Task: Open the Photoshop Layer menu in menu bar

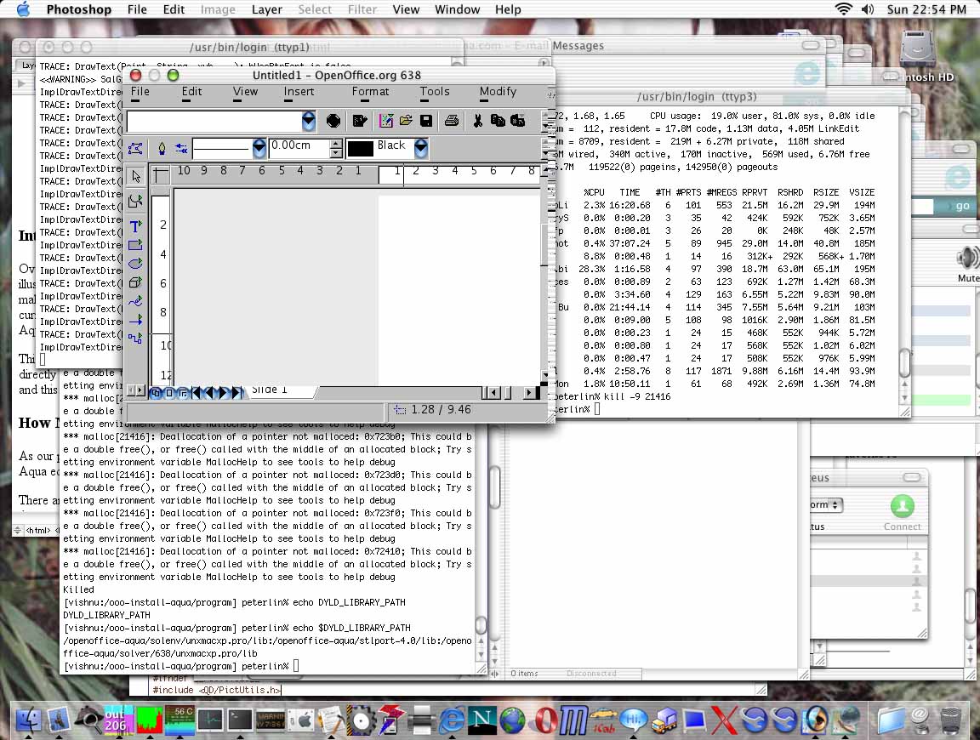Action: pos(267,9)
